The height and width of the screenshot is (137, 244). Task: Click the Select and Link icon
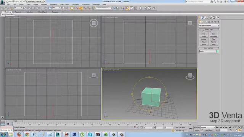pos(3,8)
